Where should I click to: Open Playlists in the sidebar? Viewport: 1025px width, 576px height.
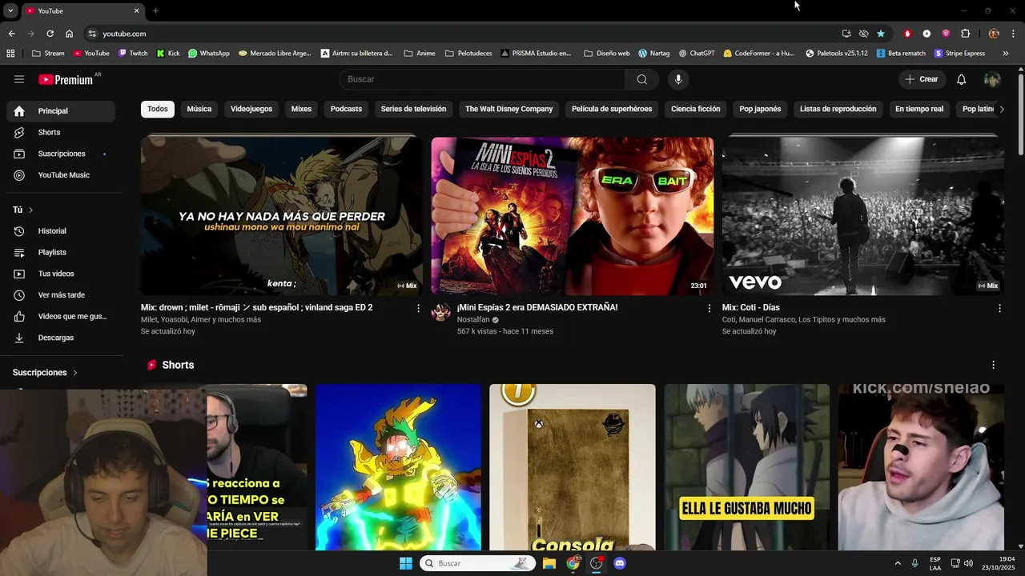point(61,252)
